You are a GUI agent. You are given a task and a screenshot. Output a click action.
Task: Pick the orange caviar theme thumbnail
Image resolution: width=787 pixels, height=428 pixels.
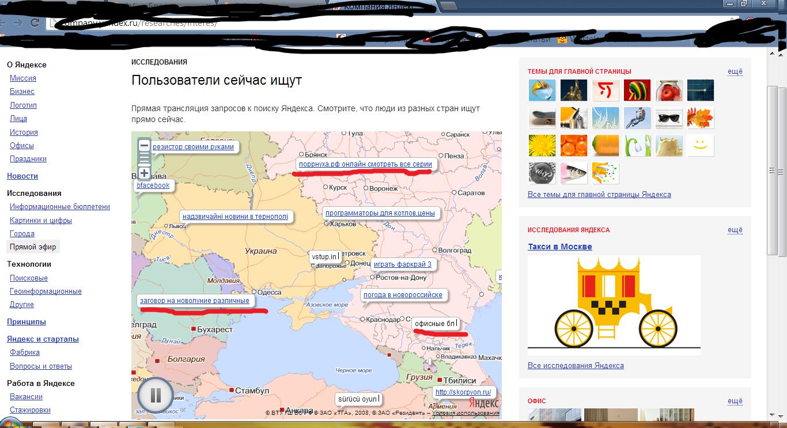574,146
